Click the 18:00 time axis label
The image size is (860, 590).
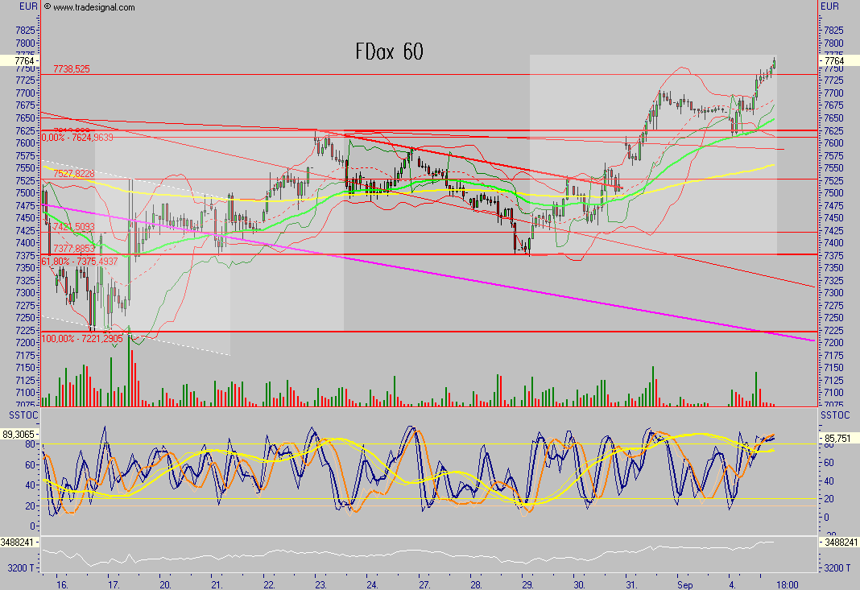(788, 585)
